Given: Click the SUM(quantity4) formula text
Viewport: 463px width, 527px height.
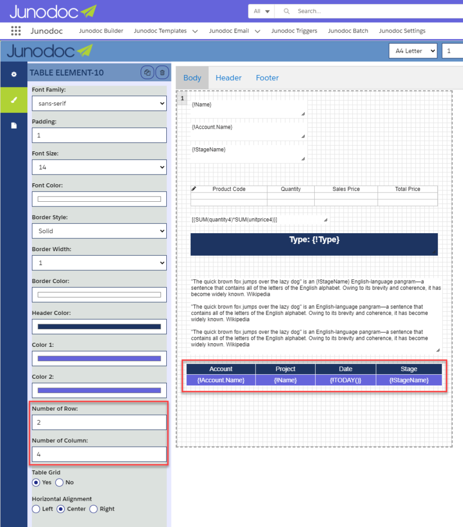Looking at the screenshot, I should (234, 219).
